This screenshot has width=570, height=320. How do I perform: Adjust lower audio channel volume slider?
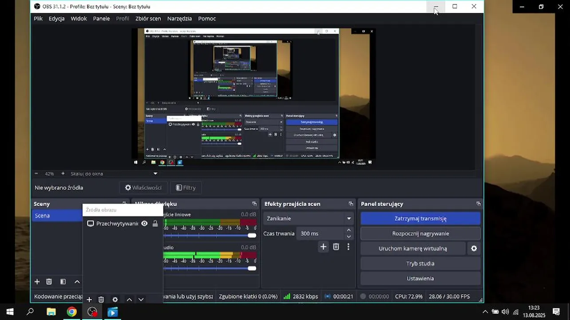pos(252,268)
